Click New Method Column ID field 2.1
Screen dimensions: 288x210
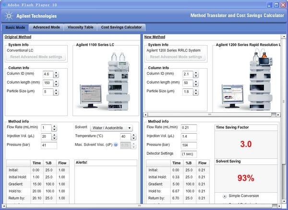(188, 74)
